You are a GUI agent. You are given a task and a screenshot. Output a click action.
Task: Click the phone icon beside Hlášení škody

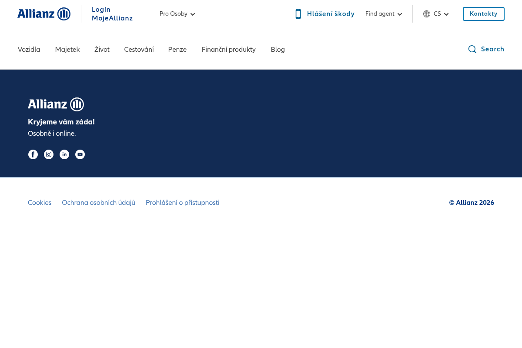[x=298, y=14]
